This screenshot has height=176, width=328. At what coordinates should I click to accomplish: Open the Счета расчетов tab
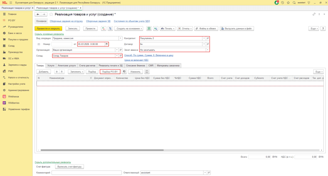87,65
